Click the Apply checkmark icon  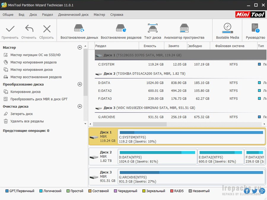pyautogui.click(x=10, y=29)
